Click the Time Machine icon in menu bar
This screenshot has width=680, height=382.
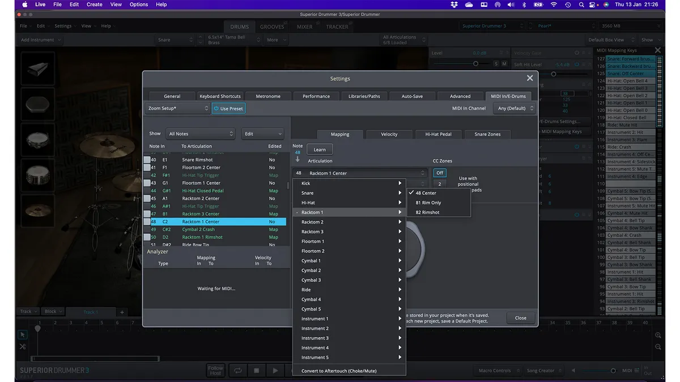pyautogui.click(x=567, y=5)
